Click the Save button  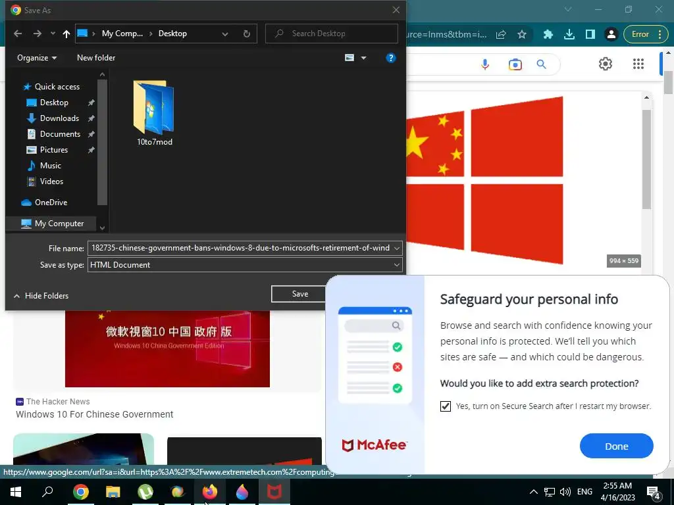pyautogui.click(x=299, y=294)
